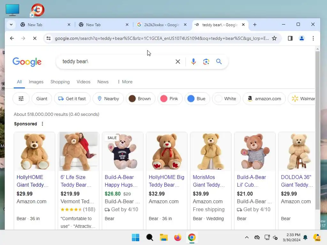Click the page vertical scrollbar thumb
The width and height of the screenshot is (327, 245).
click(317, 130)
